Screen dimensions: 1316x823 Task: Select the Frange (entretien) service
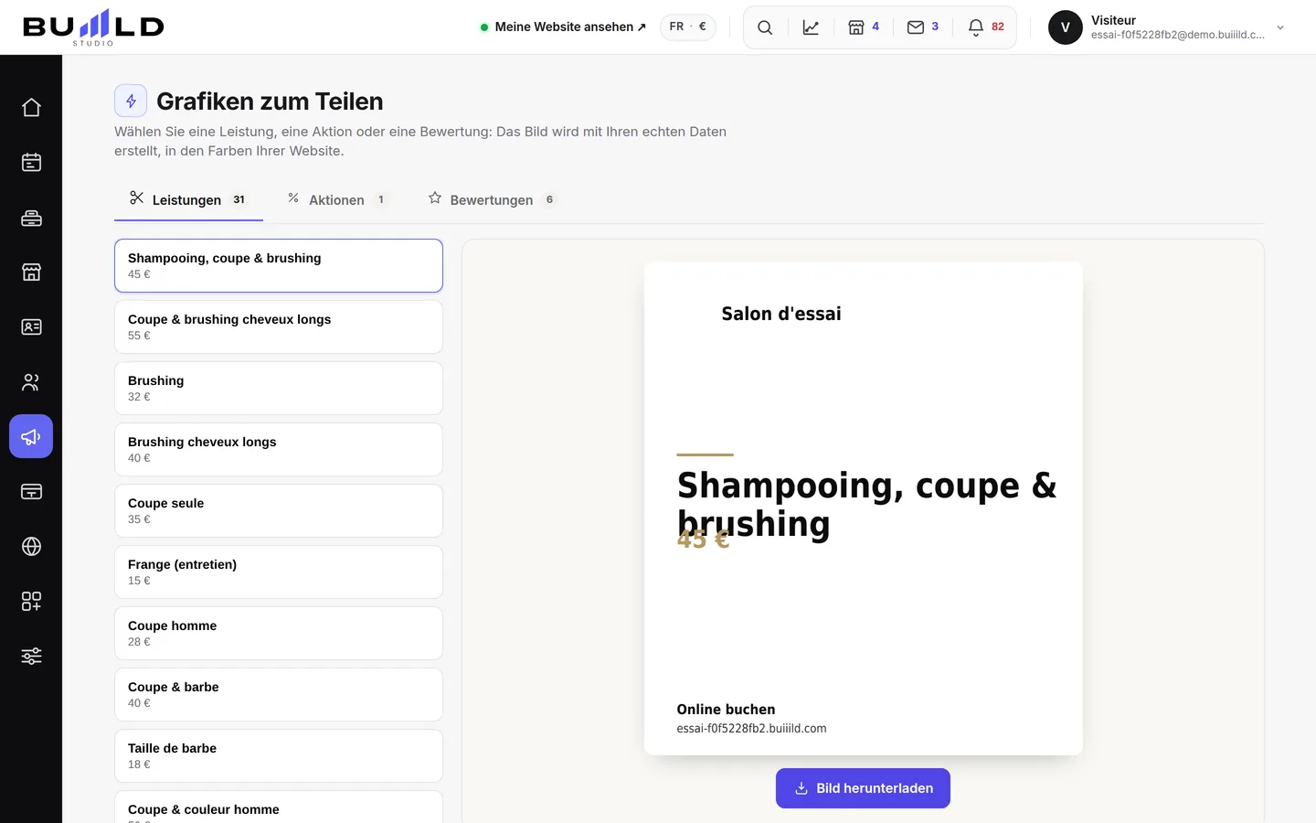pos(279,572)
